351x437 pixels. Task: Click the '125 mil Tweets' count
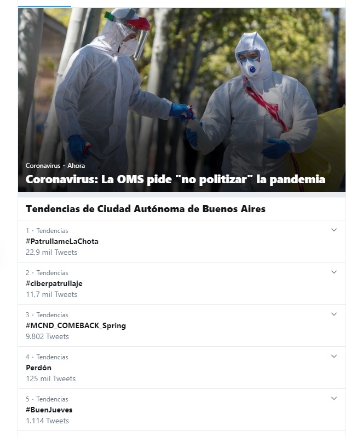point(51,378)
